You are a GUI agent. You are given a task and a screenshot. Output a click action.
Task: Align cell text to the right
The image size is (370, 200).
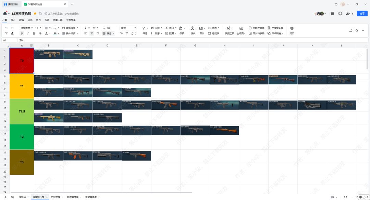[98, 33]
